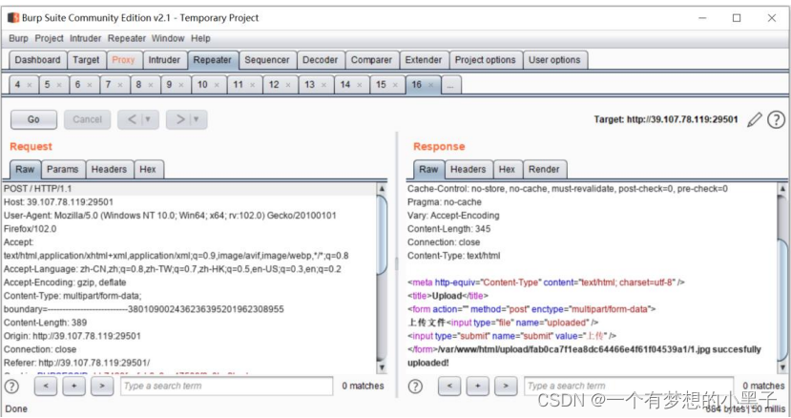Close repeater tab 15
791x418 pixels.
[395, 85]
